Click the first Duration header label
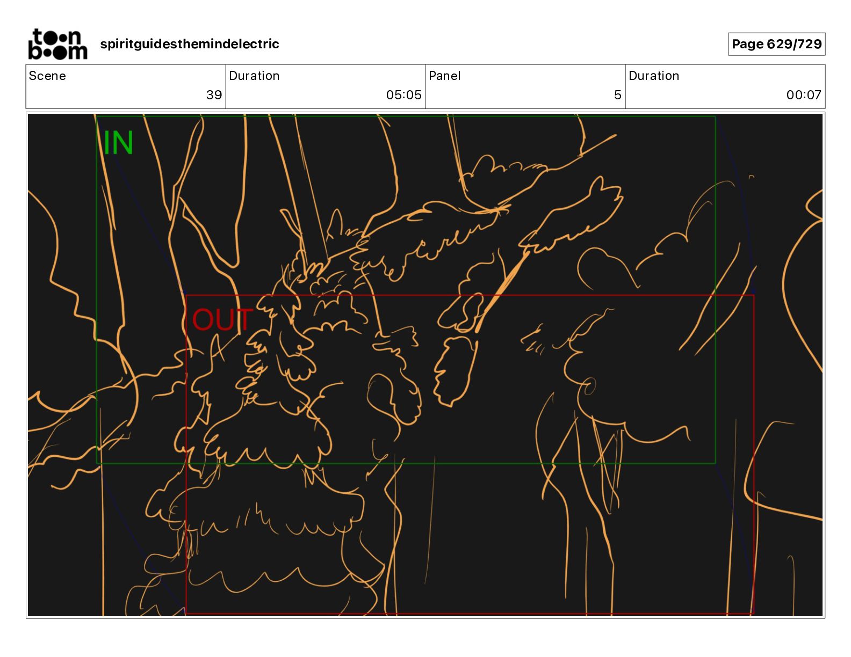851x657 pixels. [254, 76]
